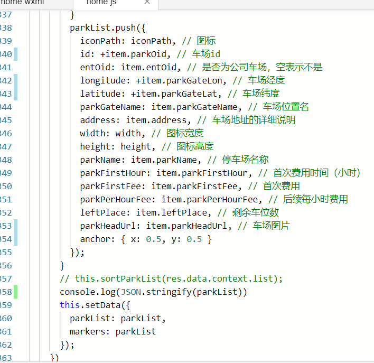Click the markers: parkList line

[113, 331]
